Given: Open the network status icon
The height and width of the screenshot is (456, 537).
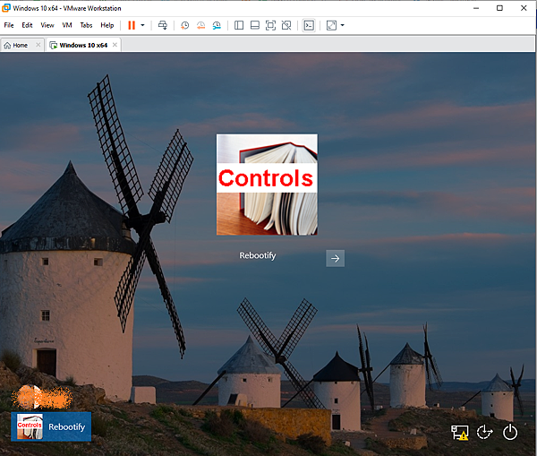Looking at the screenshot, I should tap(459, 433).
